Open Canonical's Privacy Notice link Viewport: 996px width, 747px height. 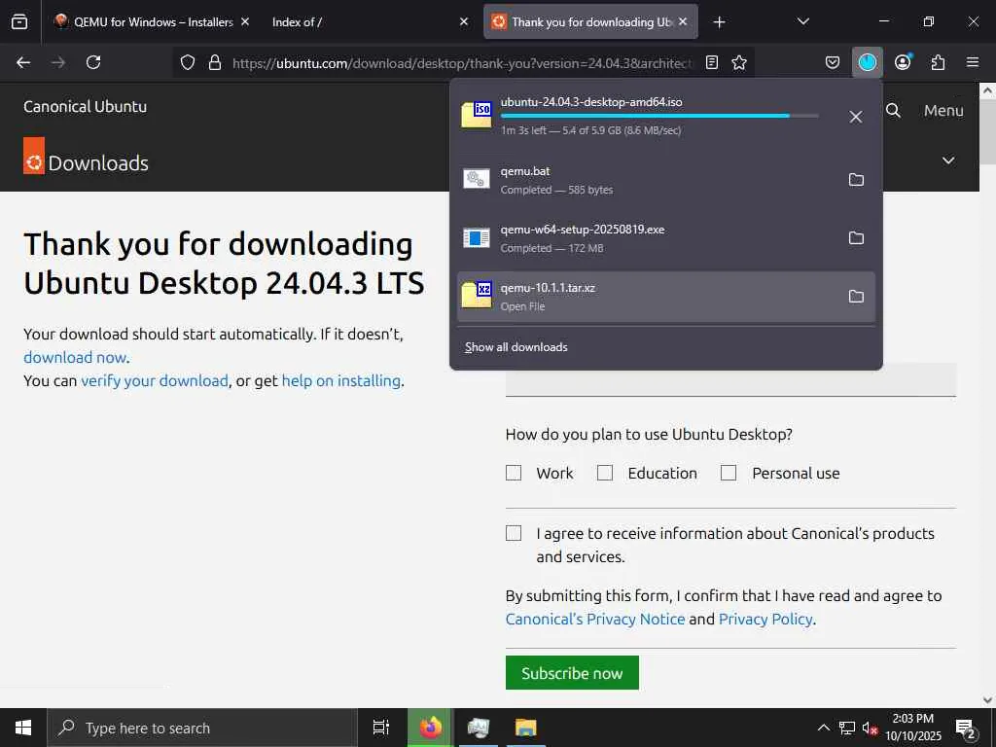pyautogui.click(x=595, y=619)
